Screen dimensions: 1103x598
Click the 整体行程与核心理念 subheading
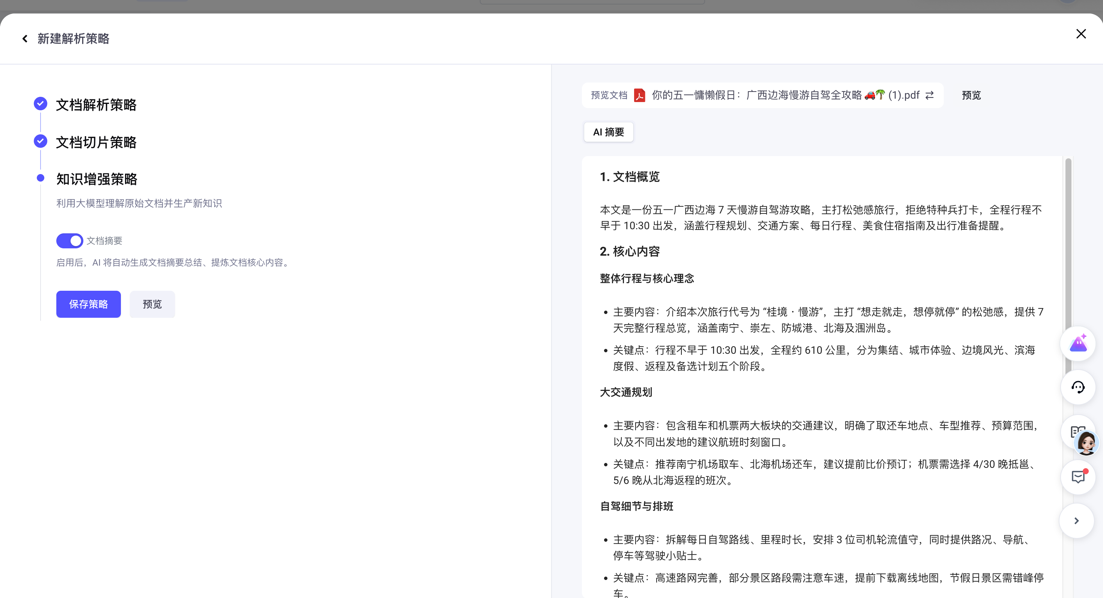click(x=647, y=278)
